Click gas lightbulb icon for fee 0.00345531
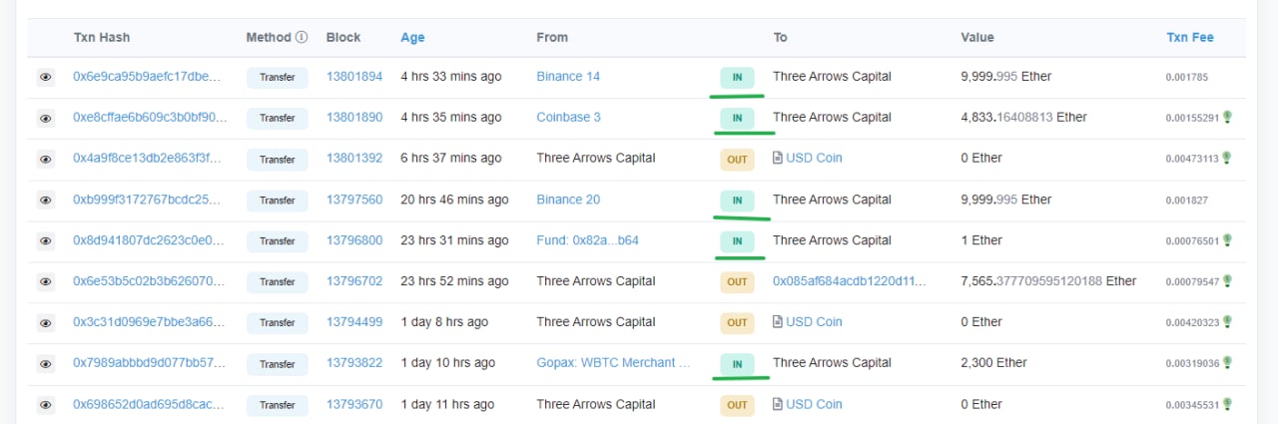 (1227, 404)
